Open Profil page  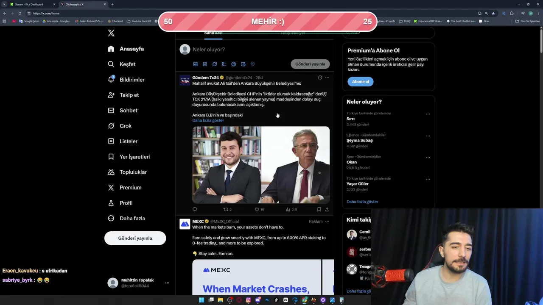tap(120, 203)
